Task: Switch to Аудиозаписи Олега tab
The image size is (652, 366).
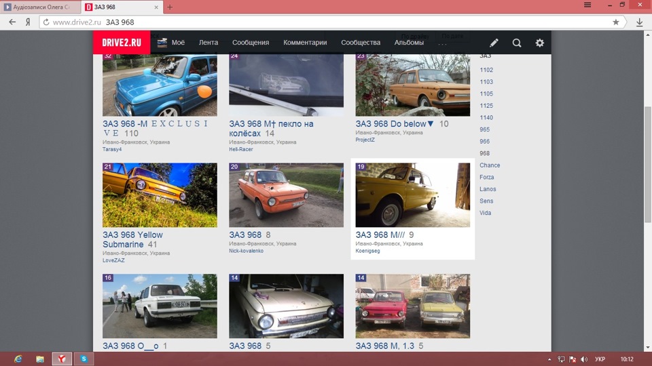Action: pos(41,7)
